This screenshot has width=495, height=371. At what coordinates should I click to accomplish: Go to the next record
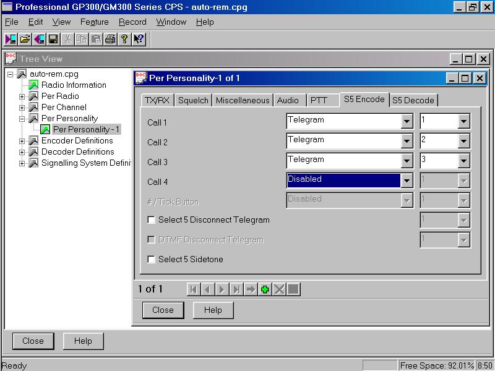click(222, 289)
